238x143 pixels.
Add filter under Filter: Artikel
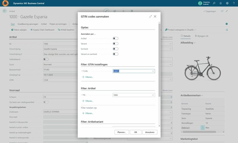(88, 101)
